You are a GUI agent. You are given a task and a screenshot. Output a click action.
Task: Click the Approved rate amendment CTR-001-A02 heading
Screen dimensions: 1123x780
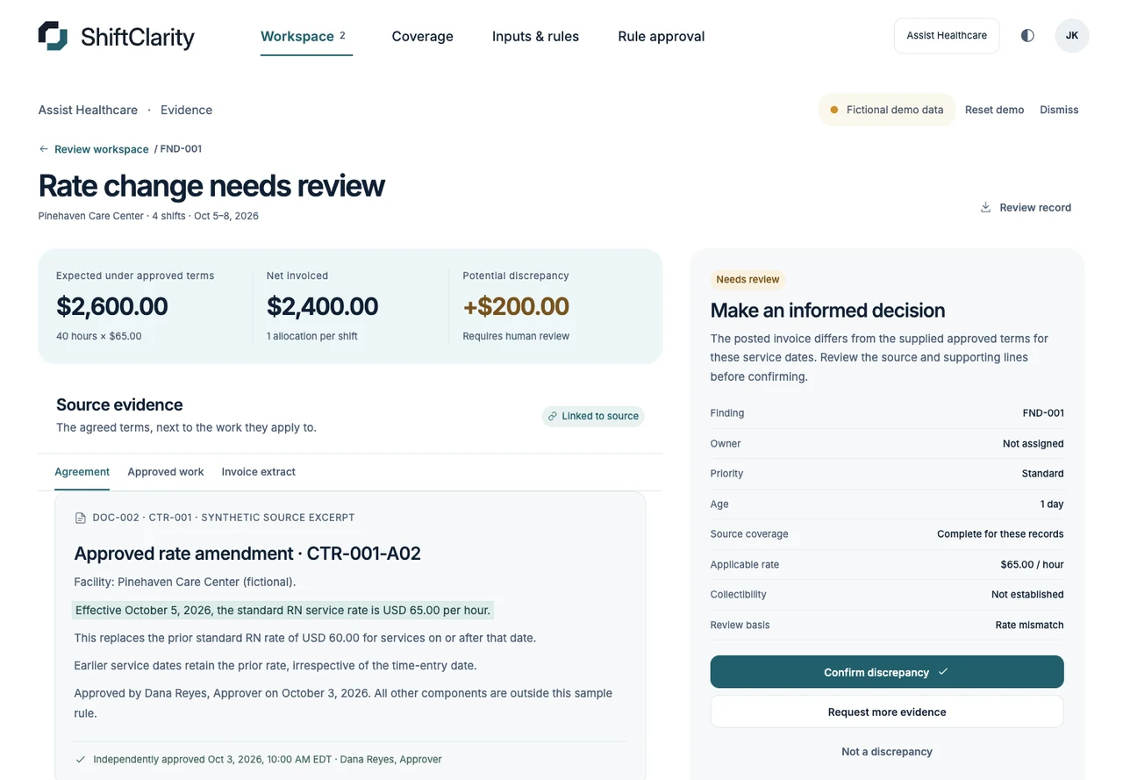(247, 554)
